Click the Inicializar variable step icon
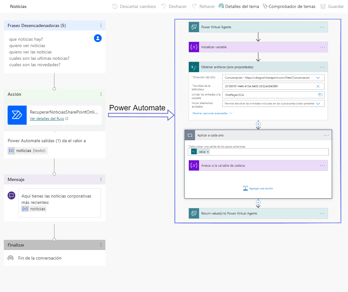Viewport: 348px width, 292px height. coord(194,47)
